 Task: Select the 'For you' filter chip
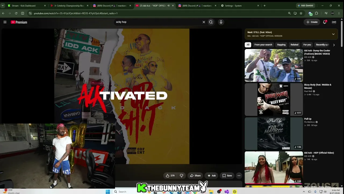coord(307,45)
